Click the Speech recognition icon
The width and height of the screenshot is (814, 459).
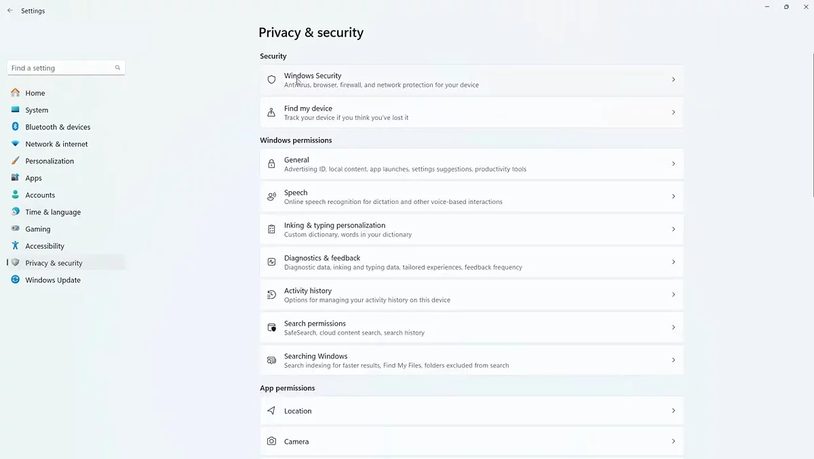pyautogui.click(x=271, y=197)
